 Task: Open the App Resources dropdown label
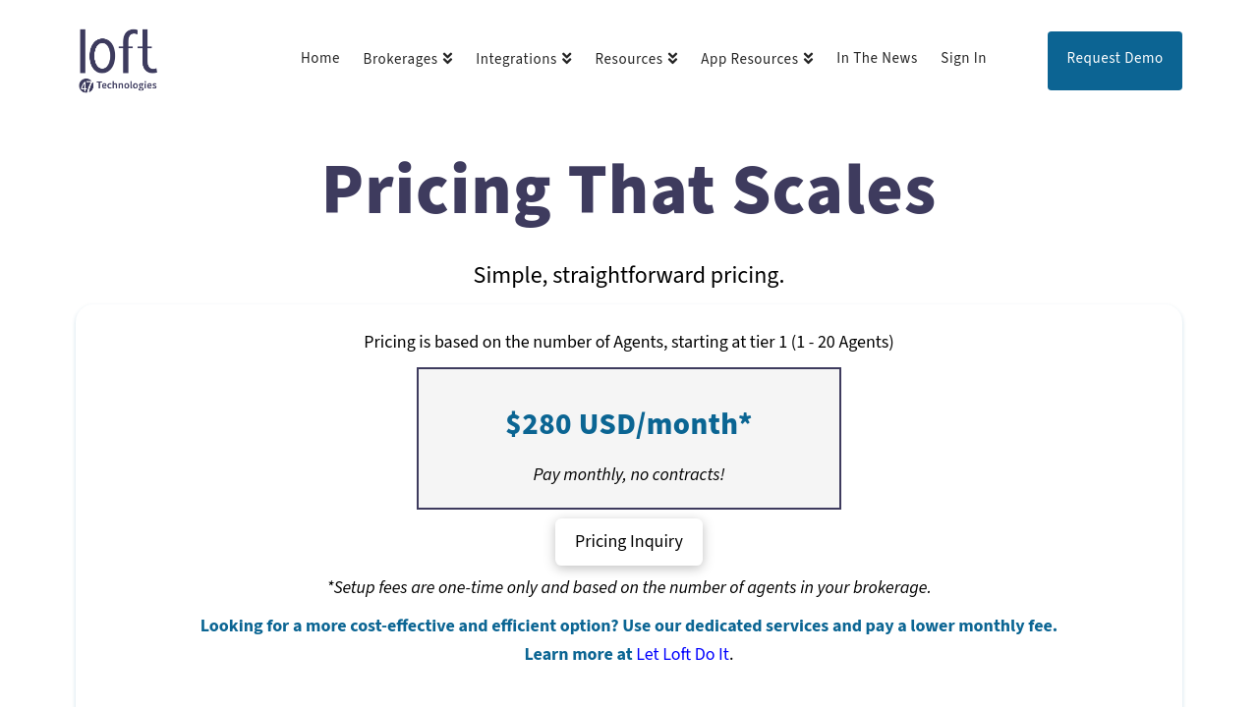pos(749,59)
